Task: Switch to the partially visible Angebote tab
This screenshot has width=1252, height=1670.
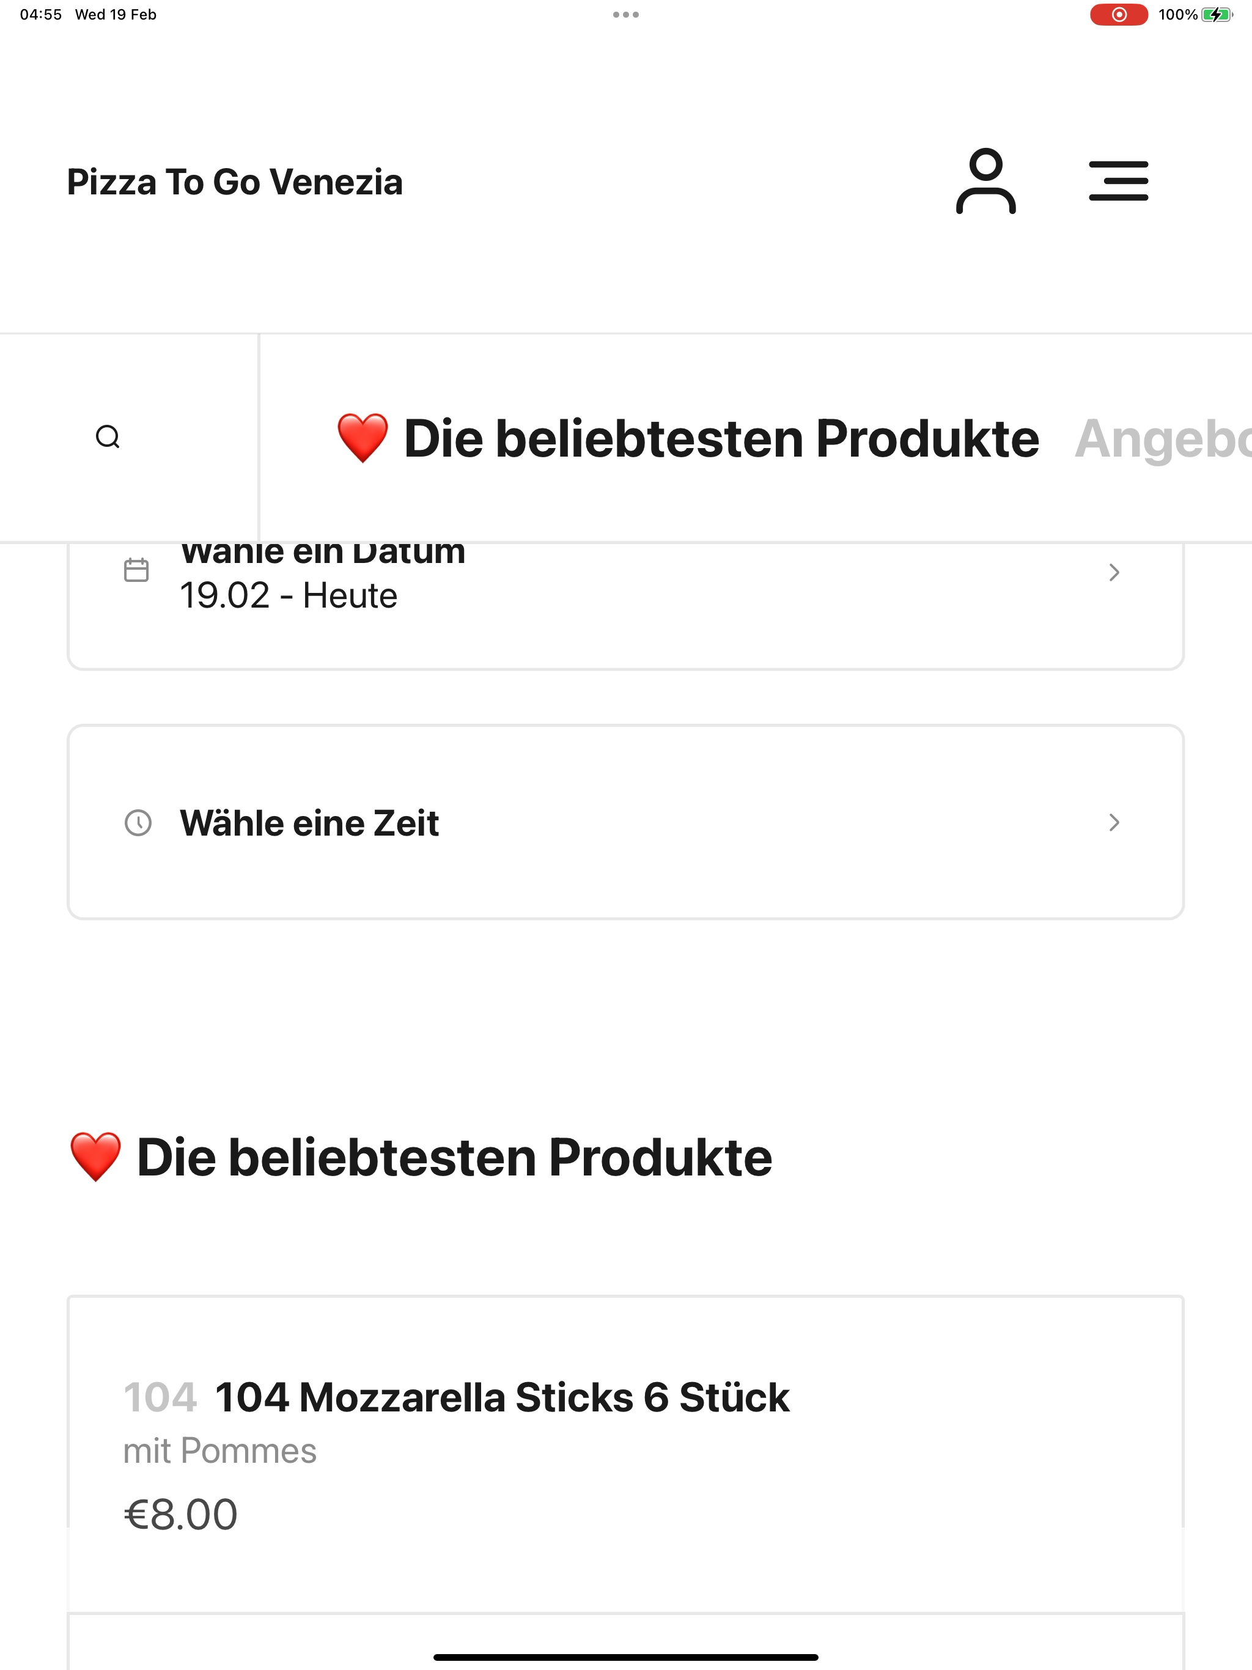Action: (x=1163, y=439)
